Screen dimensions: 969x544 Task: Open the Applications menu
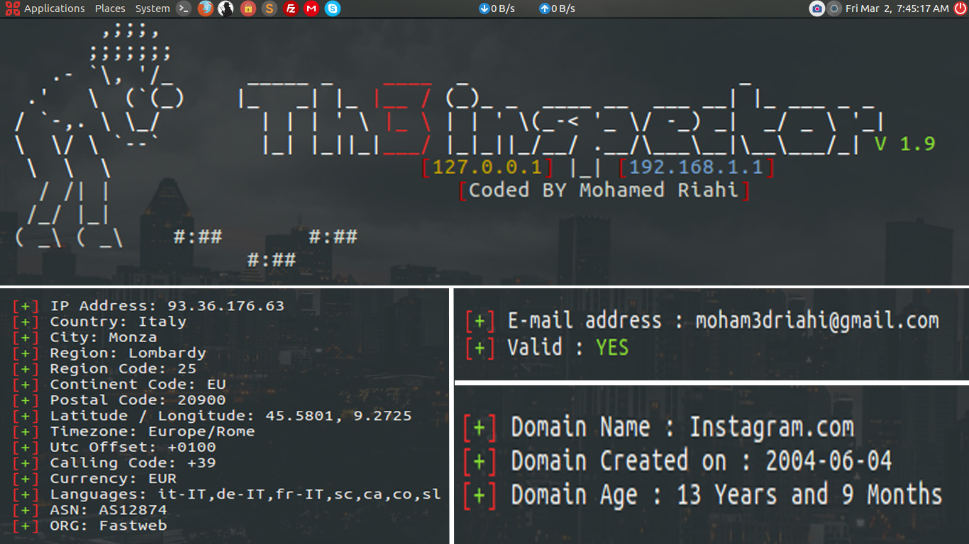click(x=55, y=8)
